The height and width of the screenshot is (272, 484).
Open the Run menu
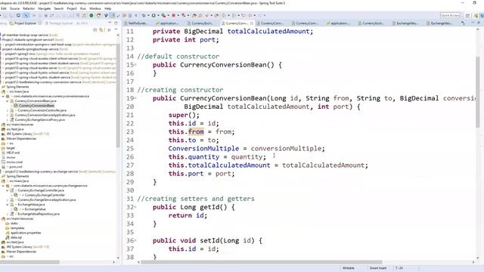pyautogui.click(x=83, y=8)
